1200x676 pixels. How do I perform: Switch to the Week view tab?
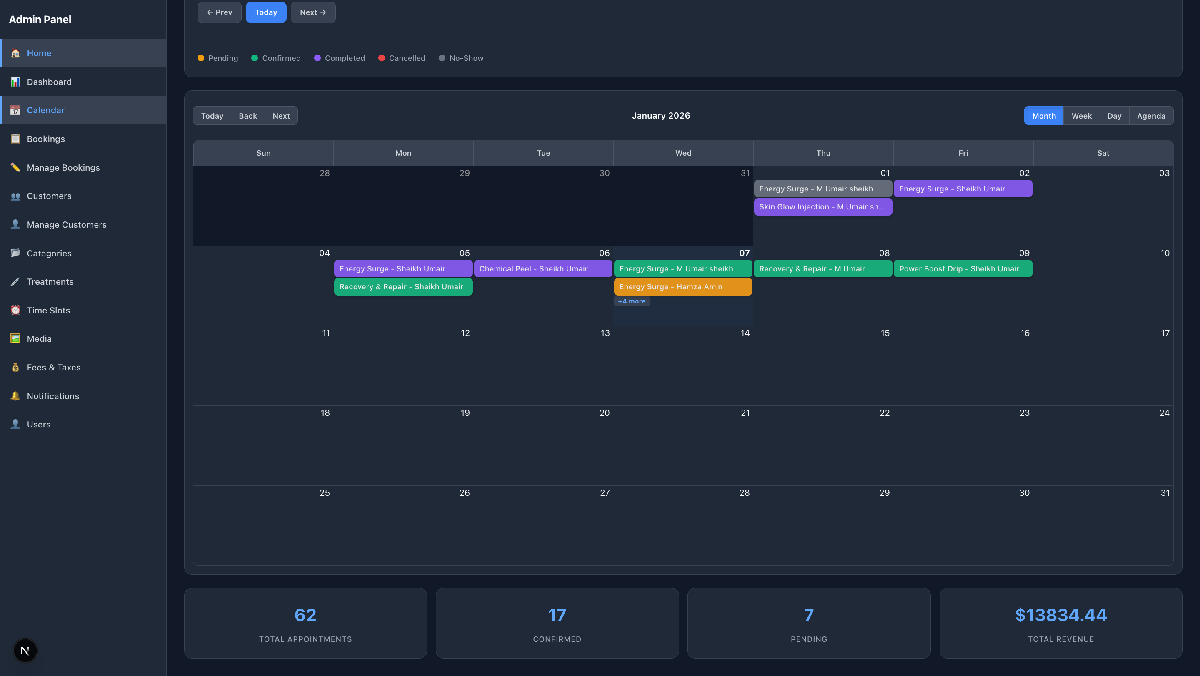pos(1081,116)
